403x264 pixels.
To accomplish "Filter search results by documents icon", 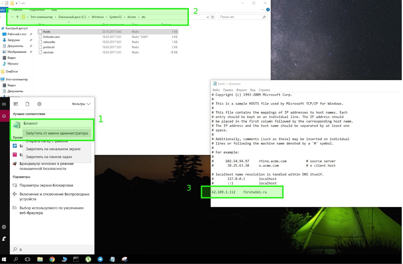I will [27, 104].
